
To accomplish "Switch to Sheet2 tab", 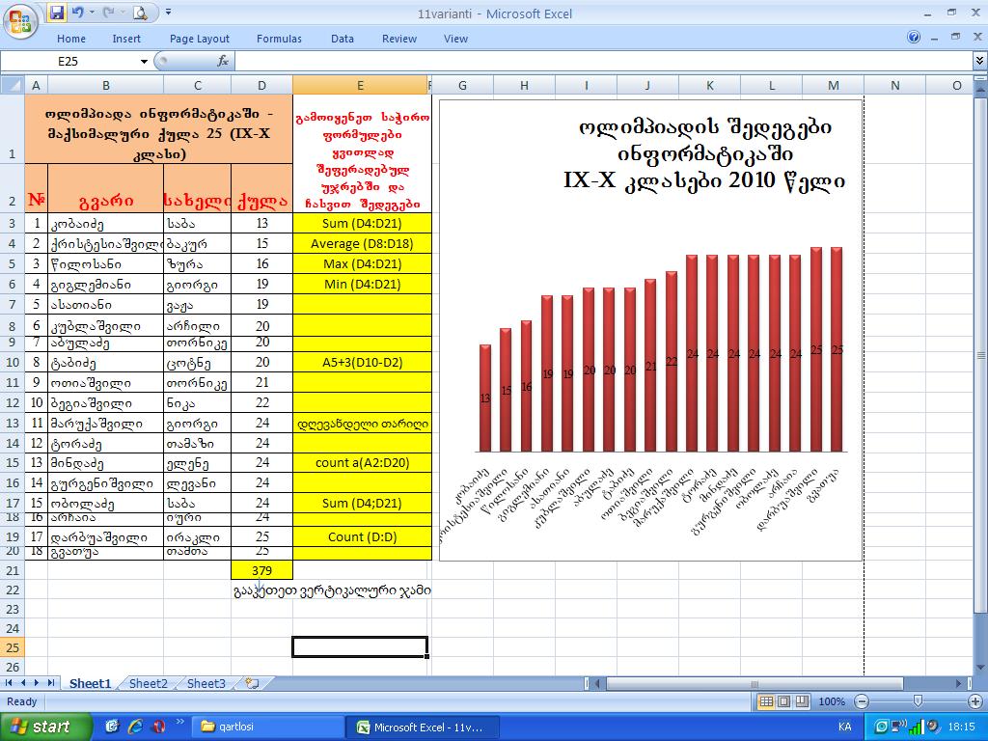I will (x=148, y=684).
